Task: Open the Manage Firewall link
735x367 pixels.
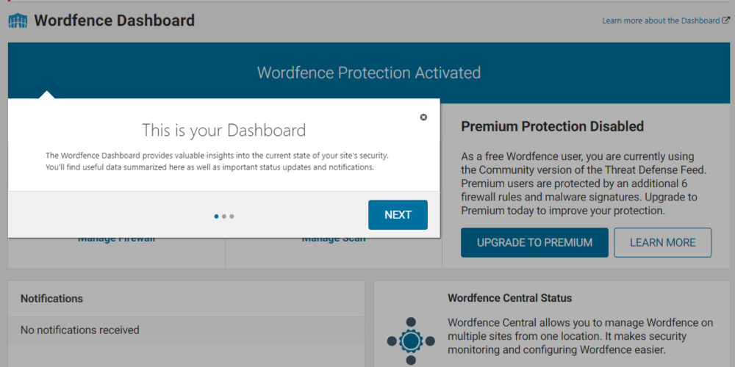Action: (x=116, y=239)
